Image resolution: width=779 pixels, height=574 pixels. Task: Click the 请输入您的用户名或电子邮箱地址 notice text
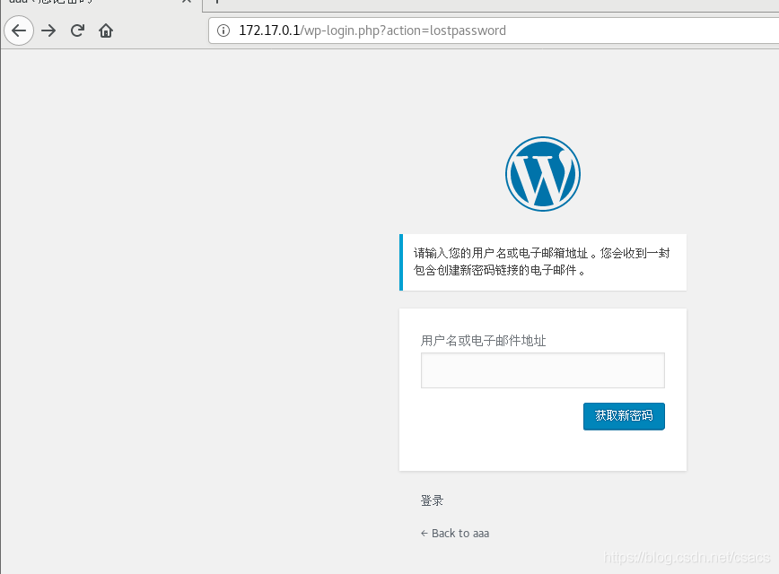[541, 262]
